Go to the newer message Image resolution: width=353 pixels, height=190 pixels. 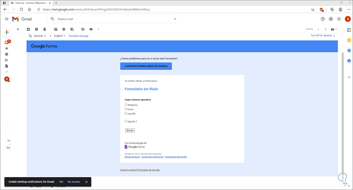click(318, 29)
